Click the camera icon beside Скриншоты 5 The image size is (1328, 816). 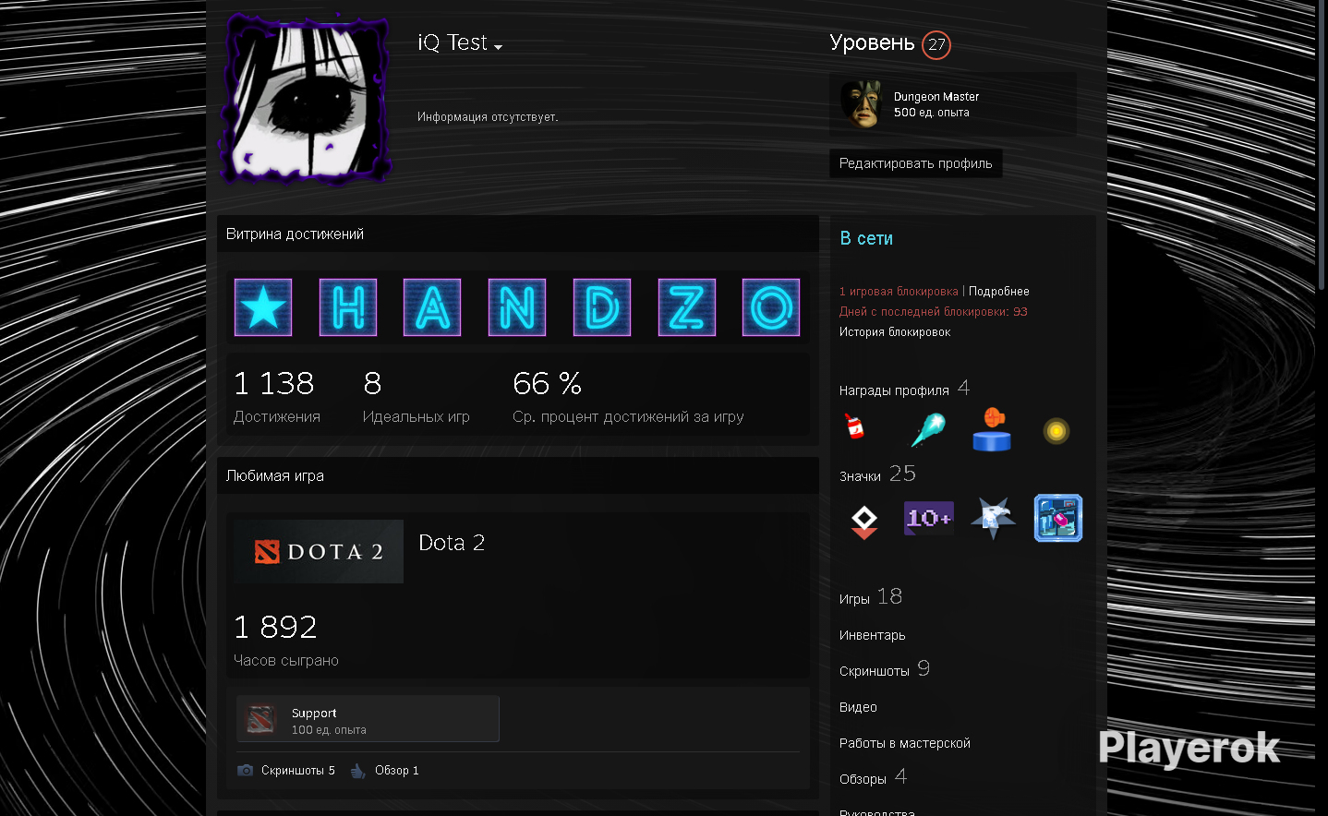pos(245,770)
